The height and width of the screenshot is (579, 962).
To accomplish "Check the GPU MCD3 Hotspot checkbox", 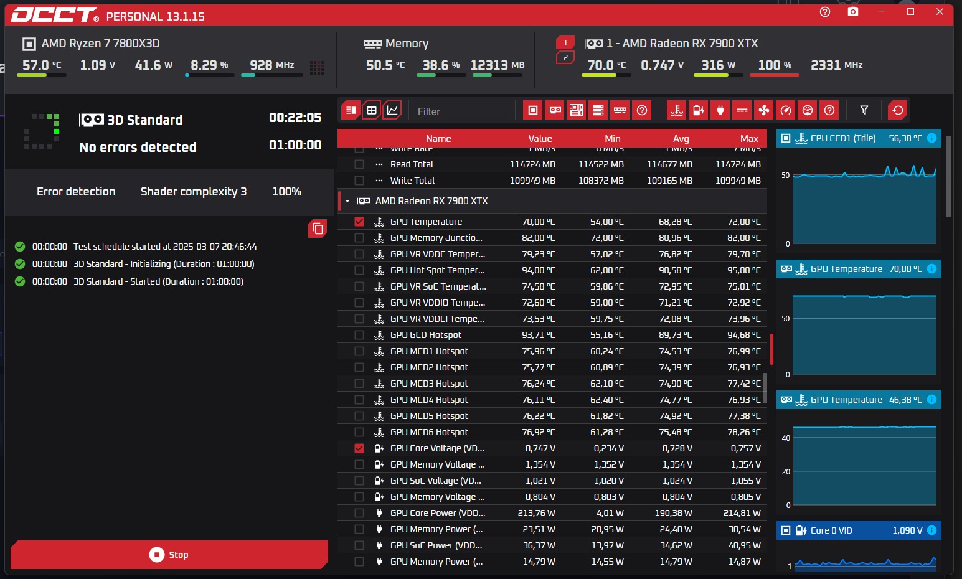I will click(x=359, y=384).
